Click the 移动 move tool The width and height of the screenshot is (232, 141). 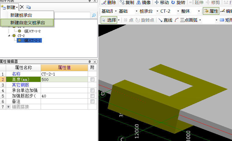tap(162, 2)
